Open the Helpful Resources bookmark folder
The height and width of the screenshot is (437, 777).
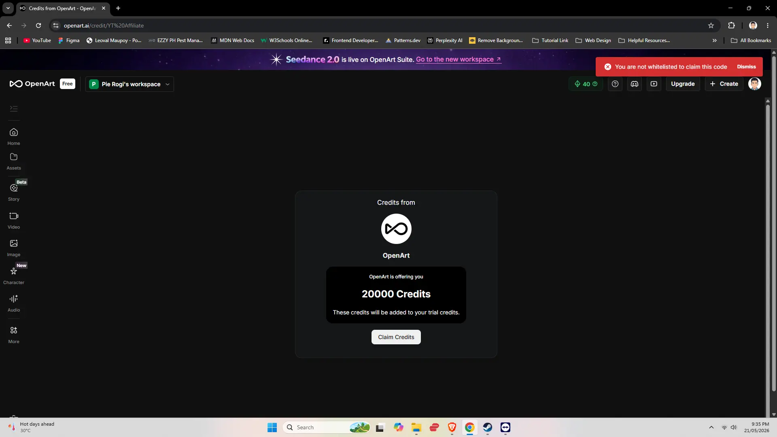pyautogui.click(x=644, y=40)
